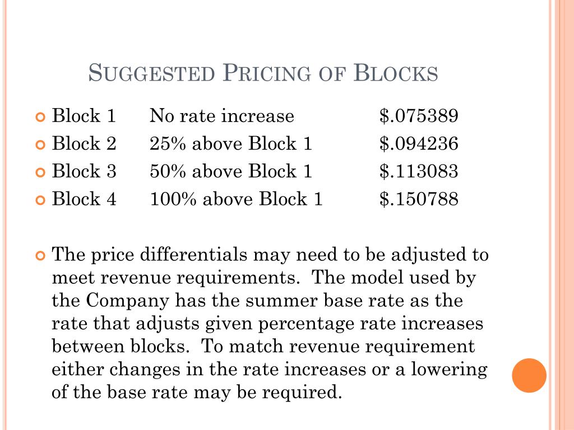This screenshot has width=574, height=430.
Task: Click the Block 4 bullet marker
Action: pos(40,200)
